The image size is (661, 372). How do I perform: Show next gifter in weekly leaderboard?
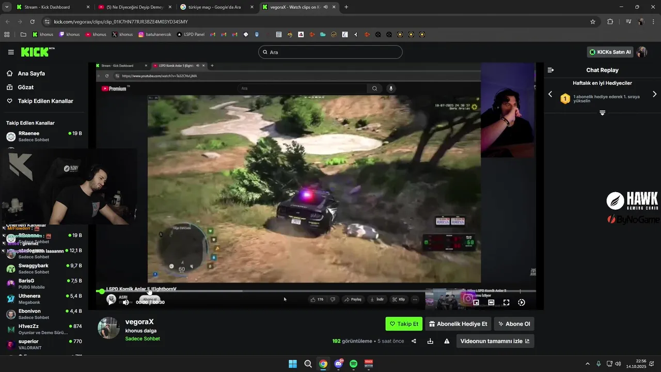[654, 94]
